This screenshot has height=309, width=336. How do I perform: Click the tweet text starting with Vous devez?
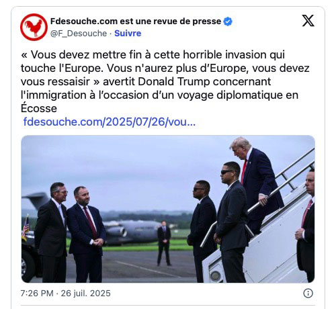click(165, 81)
